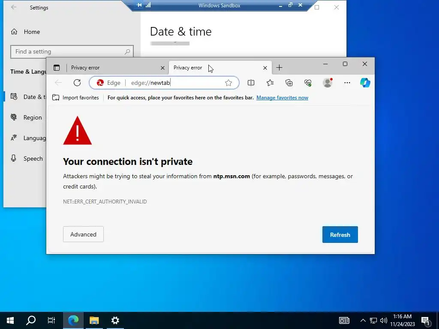Open Edge Settings and more menu

click(x=347, y=83)
